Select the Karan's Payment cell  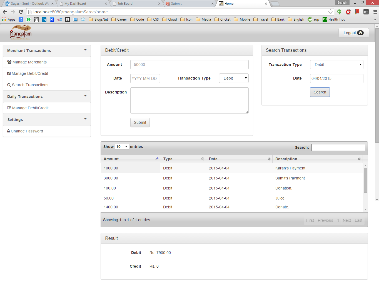(318, 168)
